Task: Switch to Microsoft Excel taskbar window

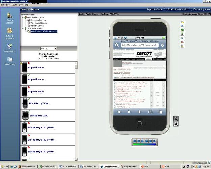Action: 48,167
